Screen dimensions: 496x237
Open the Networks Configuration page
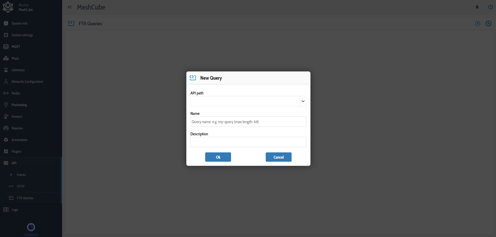tap(27, 82)
